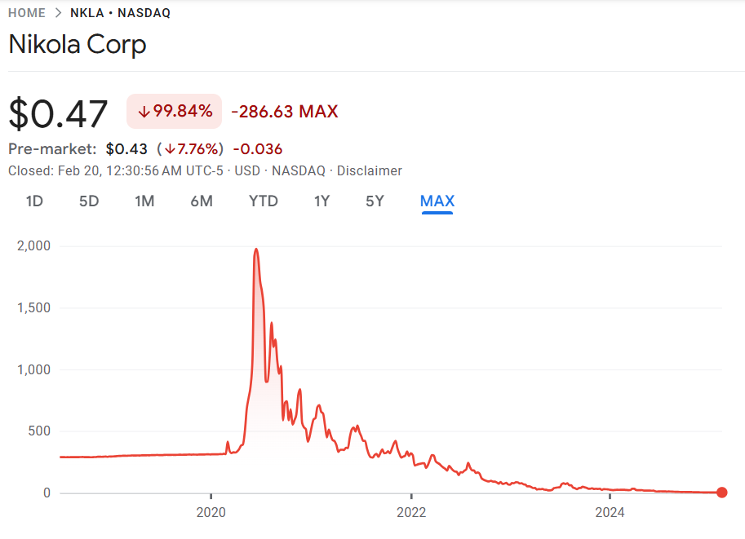Open the NKLA • NASDAQ breadcrumb

click(x=120, y=13)
